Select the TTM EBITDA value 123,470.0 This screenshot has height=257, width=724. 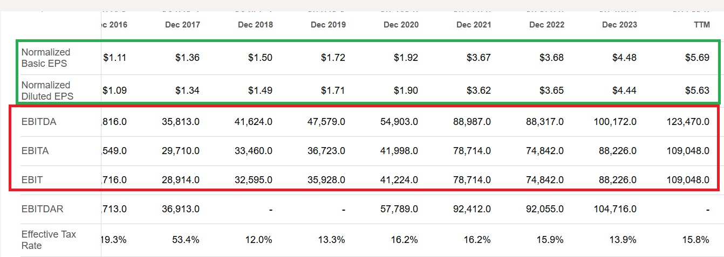(688, 122)
